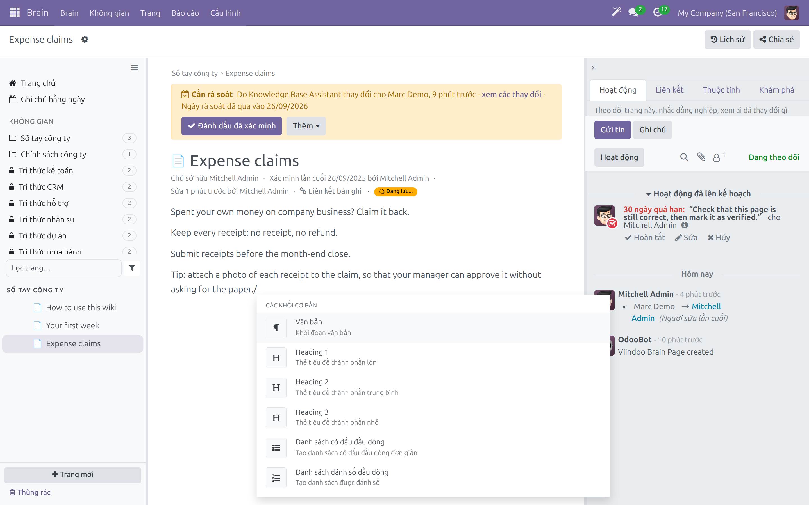
Task: Open the Không gian menu
Action: click(x=109, y=13)
